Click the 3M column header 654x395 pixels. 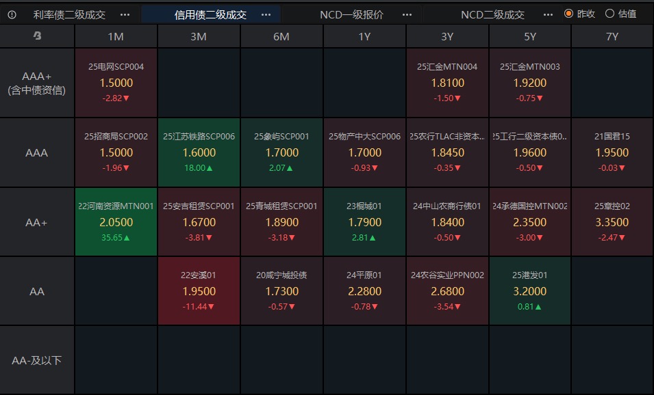pyautogui.click(x=199, y=36)
